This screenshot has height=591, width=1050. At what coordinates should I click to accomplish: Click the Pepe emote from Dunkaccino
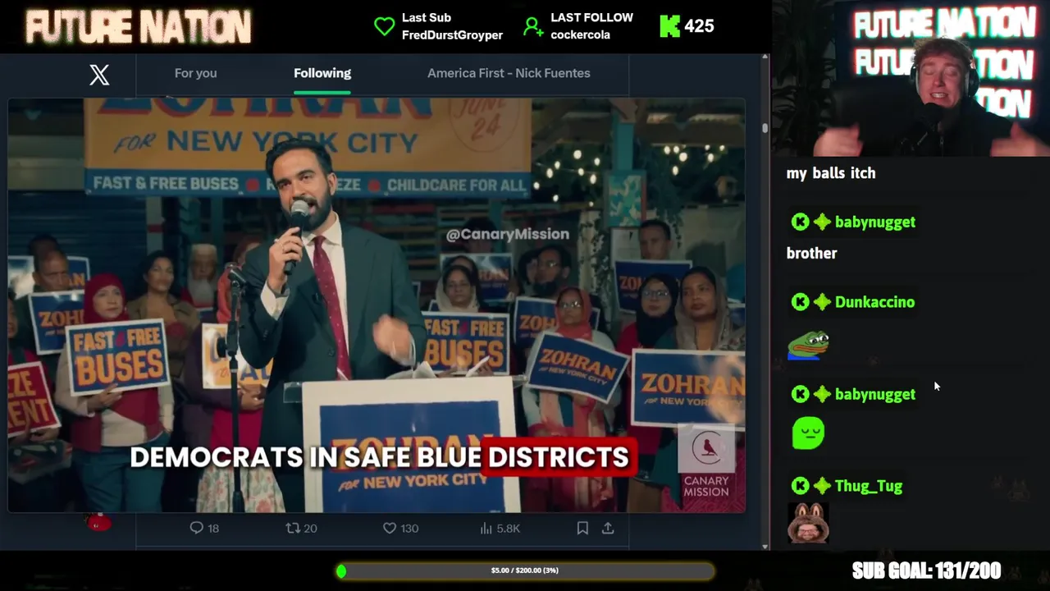(x=808, y=345)
